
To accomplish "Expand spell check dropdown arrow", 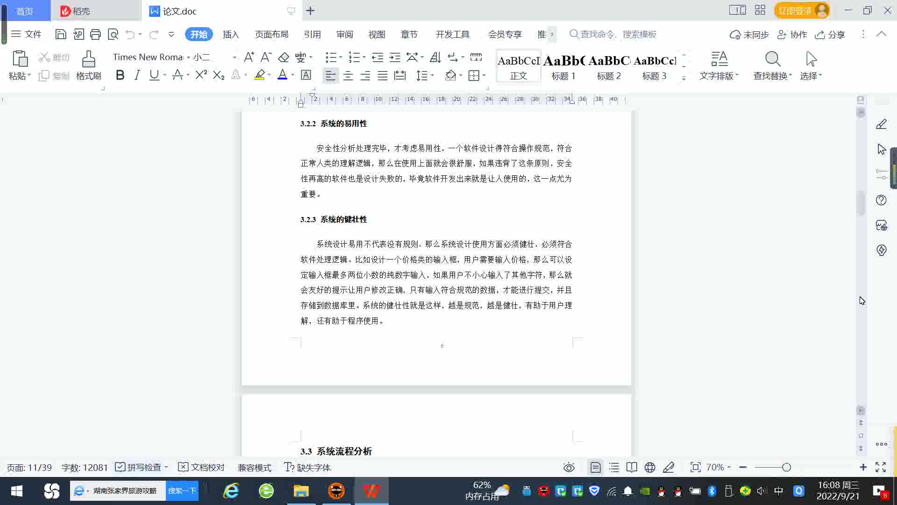I will pyautogui.click(x=166, y=467).
